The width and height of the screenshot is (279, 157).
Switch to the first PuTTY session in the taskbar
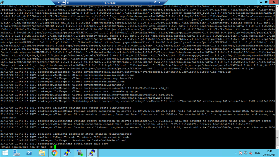67,153
